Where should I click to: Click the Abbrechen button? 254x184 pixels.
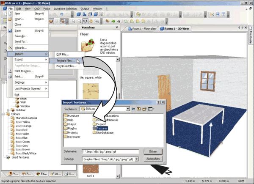(153, 159)
